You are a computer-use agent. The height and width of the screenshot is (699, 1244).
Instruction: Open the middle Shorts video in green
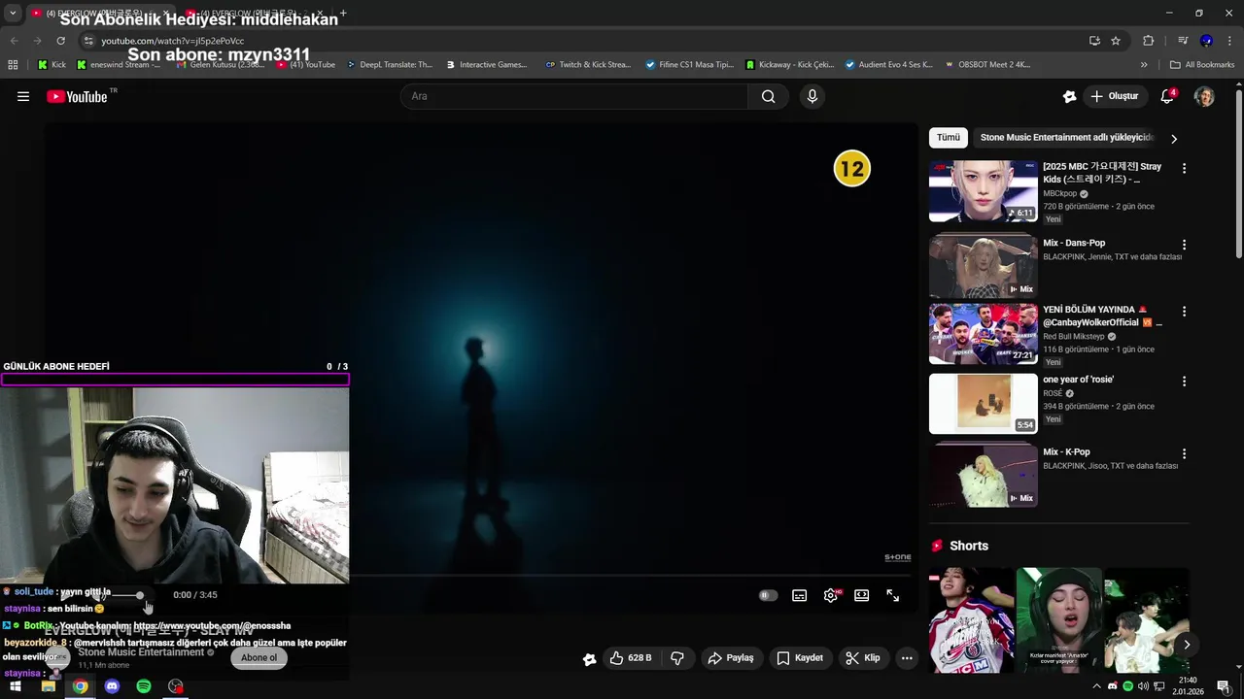tap(1058, 620)
